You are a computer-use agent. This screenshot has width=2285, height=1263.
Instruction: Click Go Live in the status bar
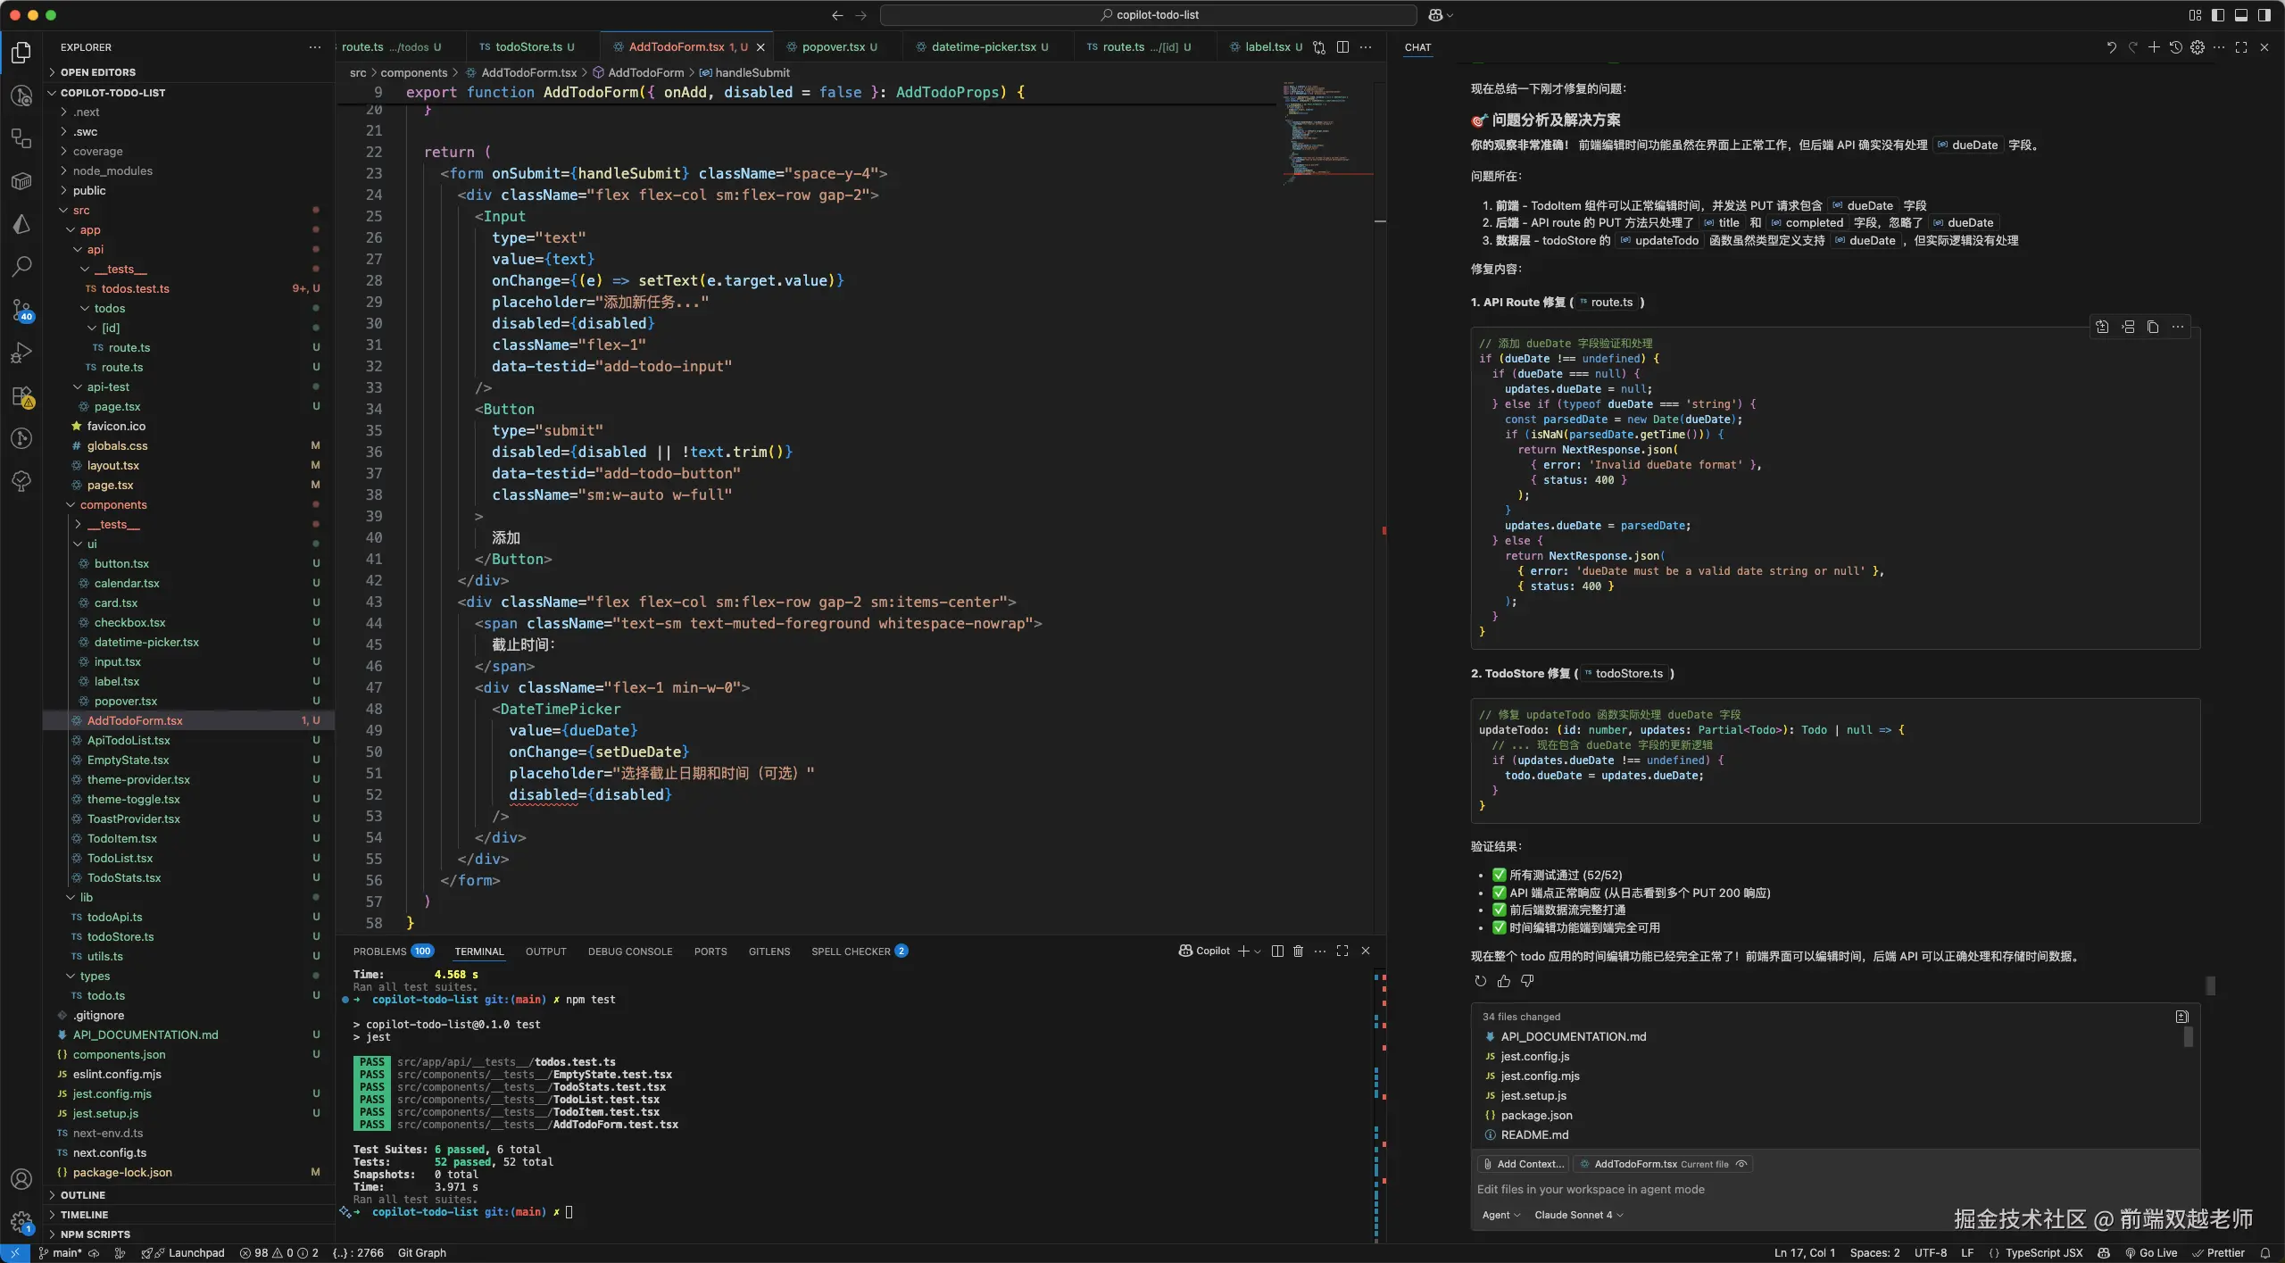point(2151,1253)
